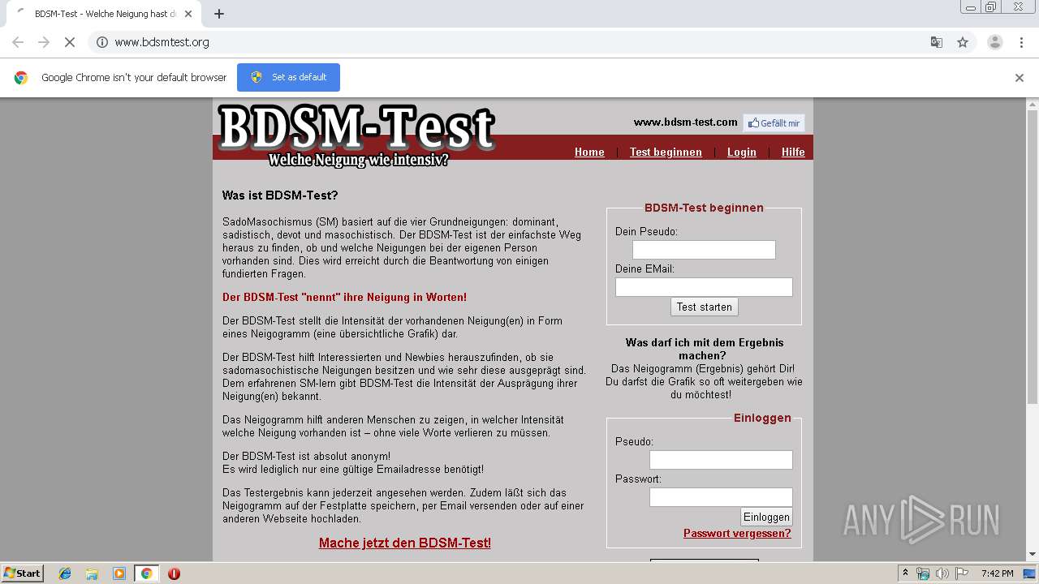Open the Chrome profile avatar
Image resolution: width=1039 pixels, height=584 pixels.
click(995, 42)
